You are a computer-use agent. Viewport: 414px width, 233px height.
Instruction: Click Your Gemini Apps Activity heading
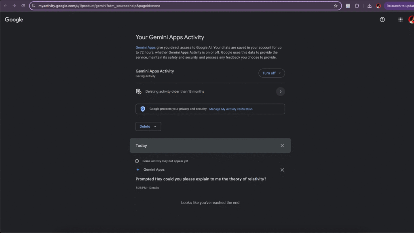(x=170, y=37)
